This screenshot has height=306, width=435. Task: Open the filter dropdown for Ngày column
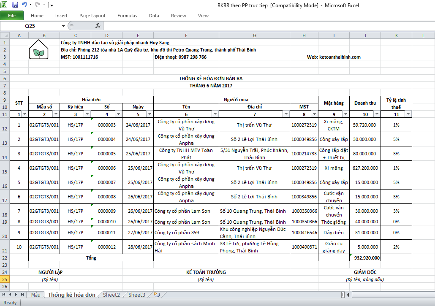click(150, 114)
